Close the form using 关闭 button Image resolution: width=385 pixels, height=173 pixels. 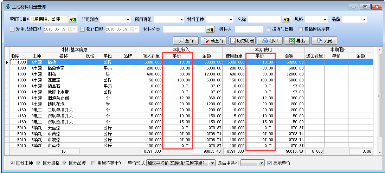point(324,41)
